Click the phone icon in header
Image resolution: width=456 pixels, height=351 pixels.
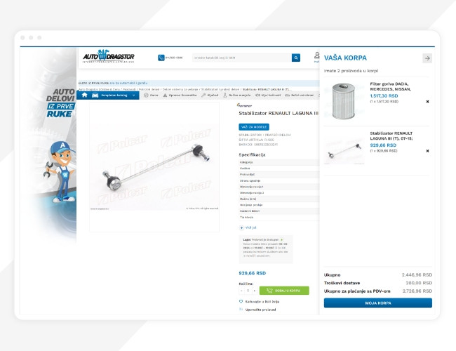pos(161,58)
